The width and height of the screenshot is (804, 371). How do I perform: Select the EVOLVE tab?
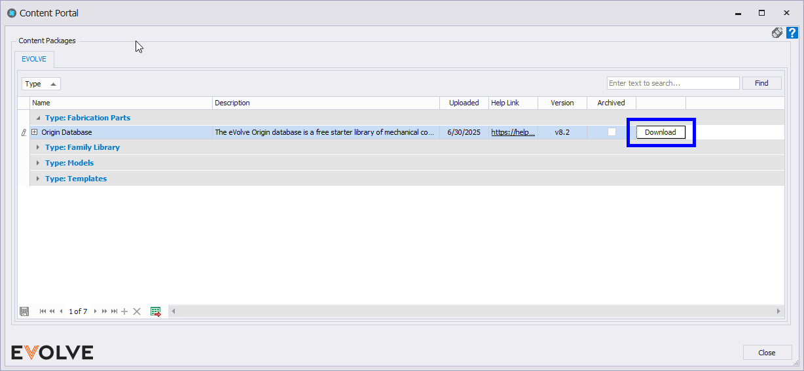[x=34, y=59]
